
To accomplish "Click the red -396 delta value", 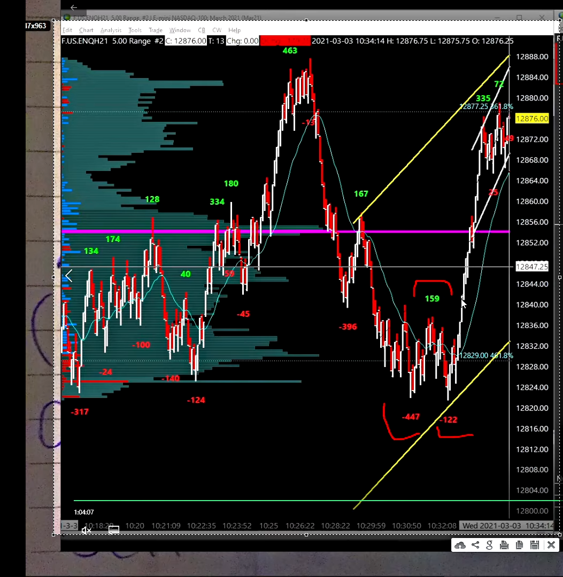I will point(348,326).
